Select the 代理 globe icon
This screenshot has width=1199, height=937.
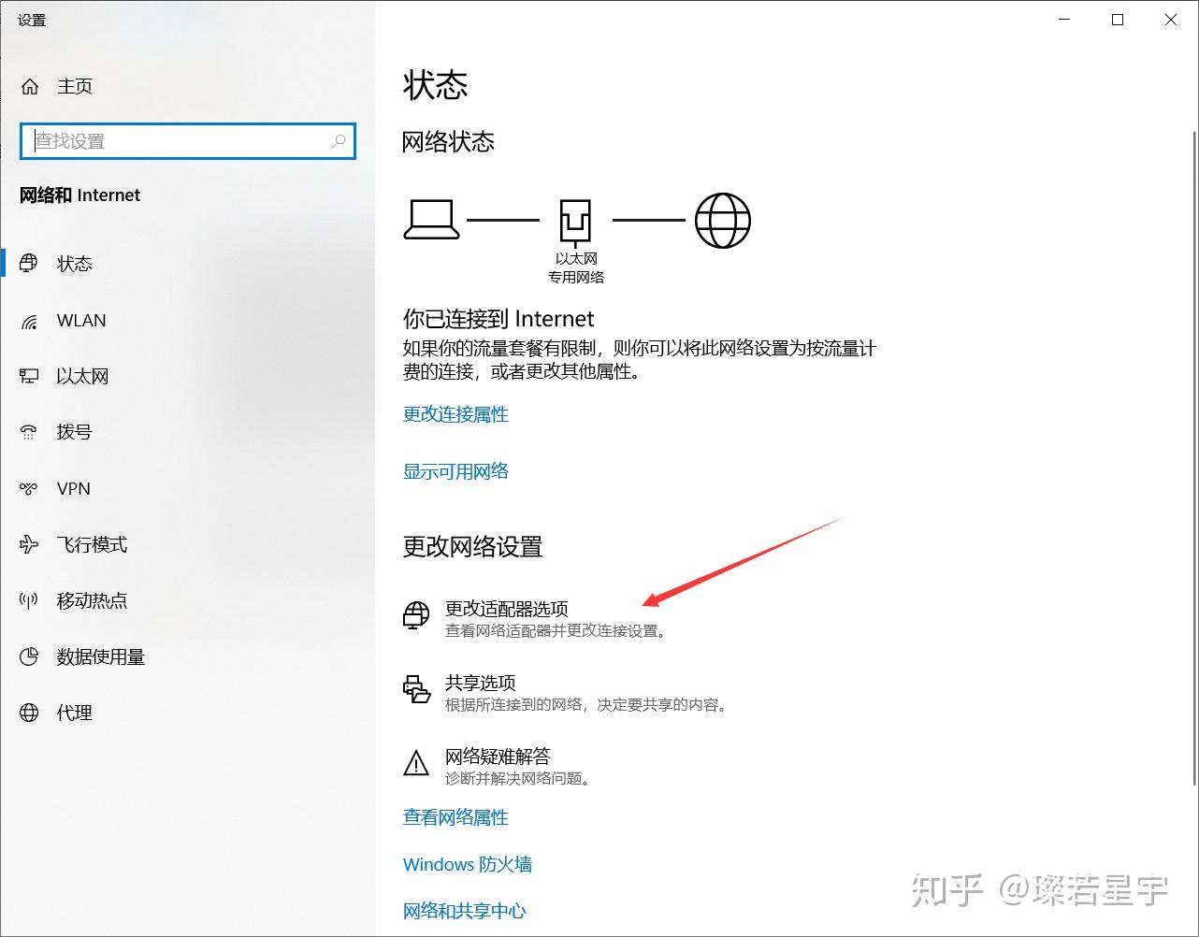[29, 713]
